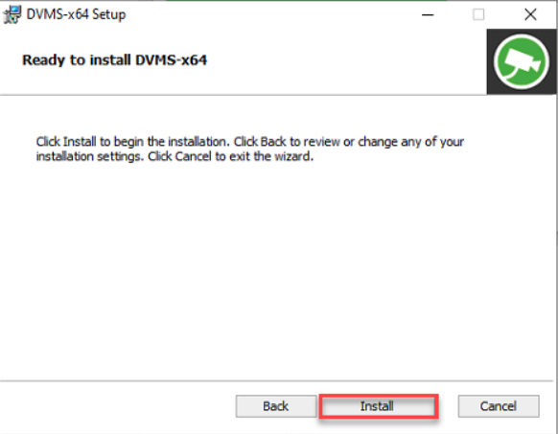Click the empty footer area left of Back

click(117, 406)
